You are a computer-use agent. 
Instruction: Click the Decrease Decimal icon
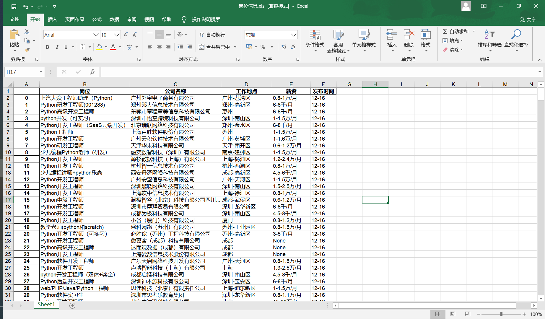click(293, 47)
